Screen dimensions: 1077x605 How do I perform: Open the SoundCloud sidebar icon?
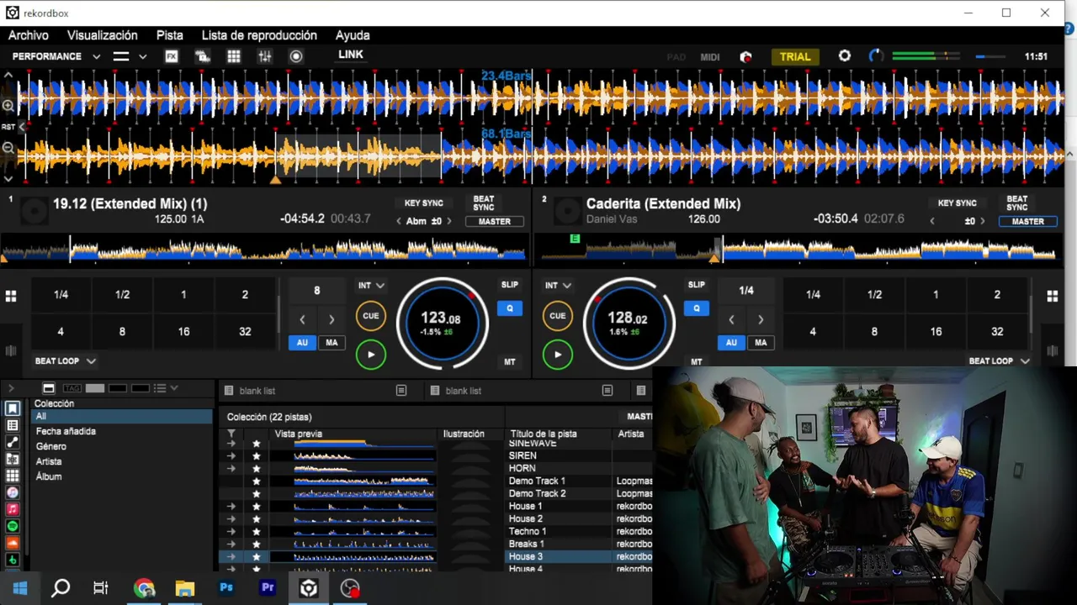click(13, 543)
